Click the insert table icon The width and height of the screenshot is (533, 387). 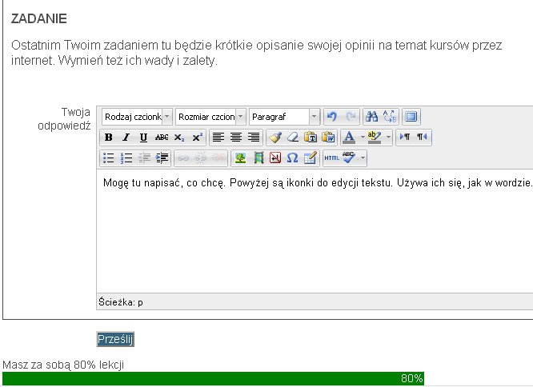click(311, 158)
